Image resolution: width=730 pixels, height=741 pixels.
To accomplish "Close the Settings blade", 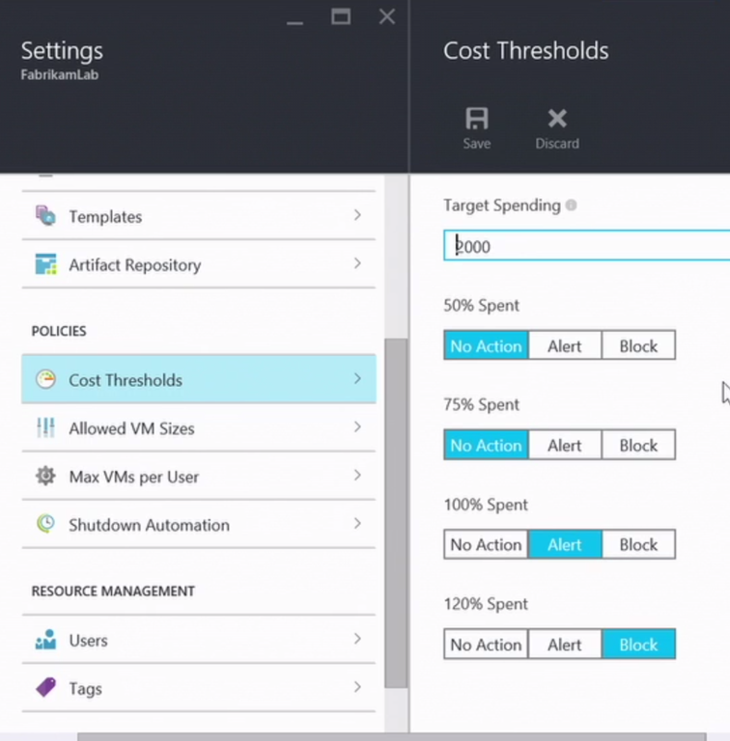I will [x=387, y=17].
